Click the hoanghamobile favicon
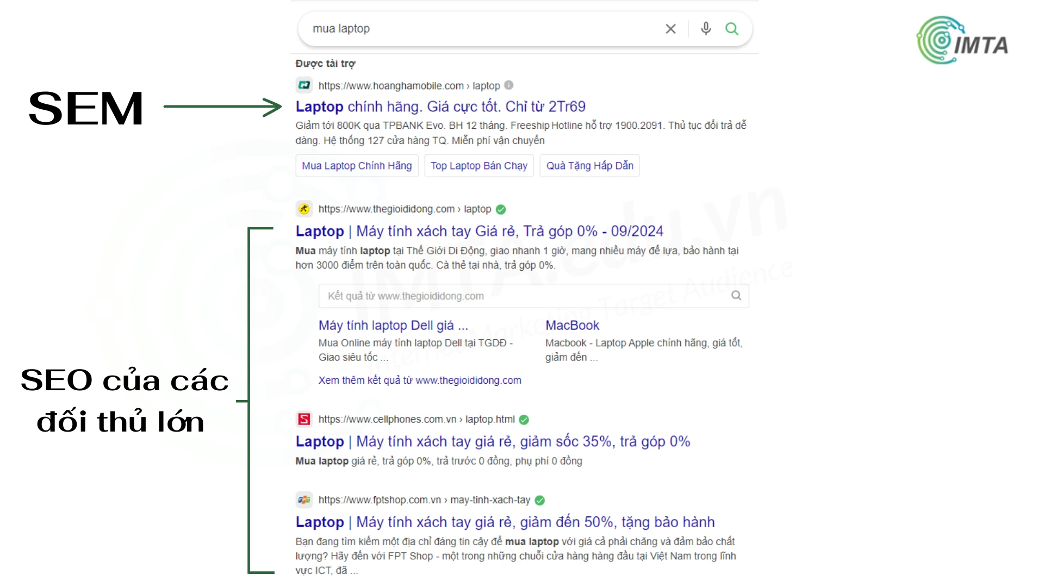The image size is (1044, 587). (304, 85)
